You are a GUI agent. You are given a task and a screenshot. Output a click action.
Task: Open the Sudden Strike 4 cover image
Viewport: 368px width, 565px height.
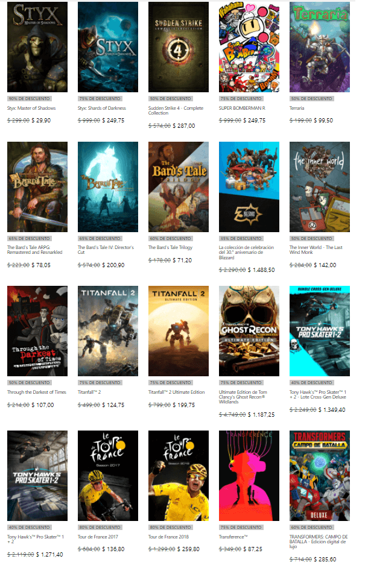(x=178, y=47)
